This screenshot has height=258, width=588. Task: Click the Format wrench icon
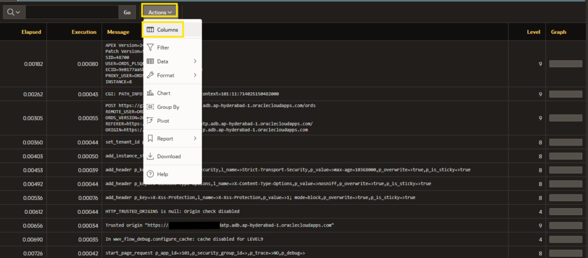coord(150,75)
